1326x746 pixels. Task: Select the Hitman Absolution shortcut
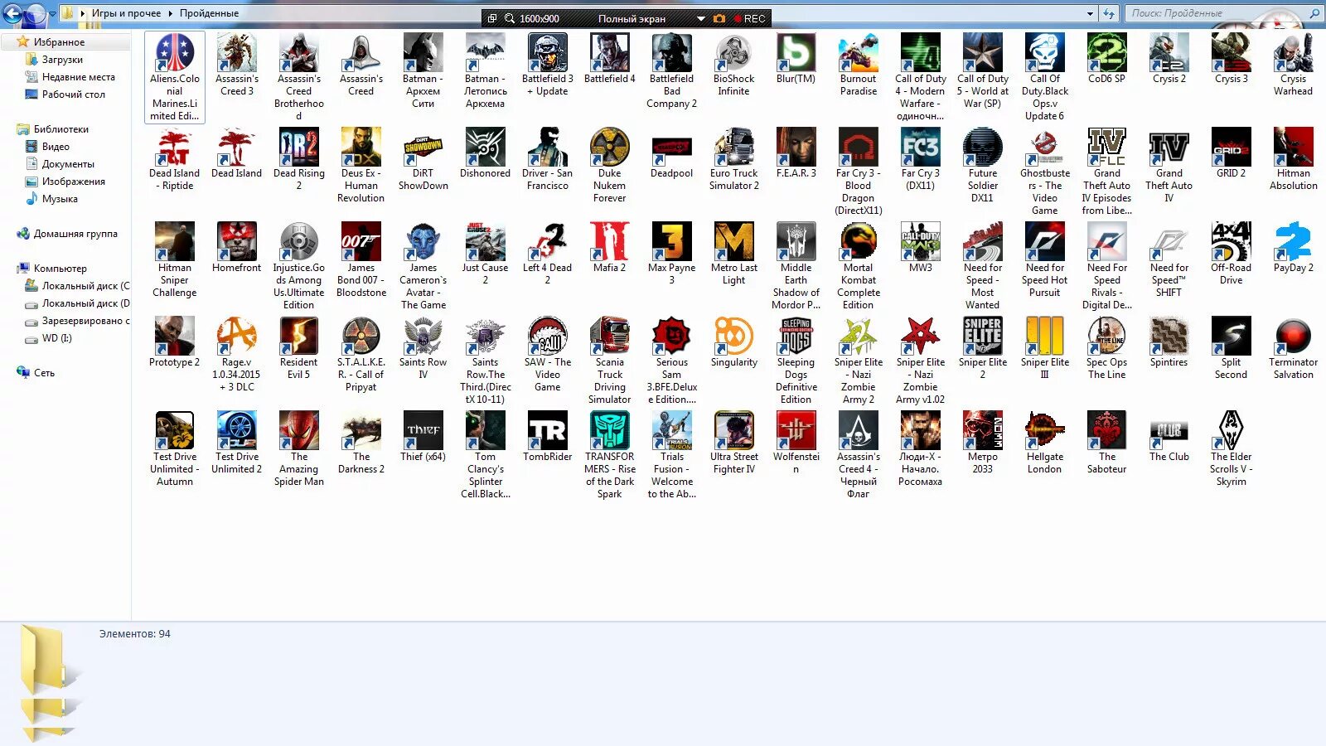coord(1293,148)
